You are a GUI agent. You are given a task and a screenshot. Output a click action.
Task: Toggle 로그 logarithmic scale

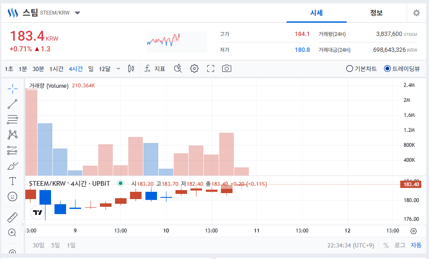point(400,245)
